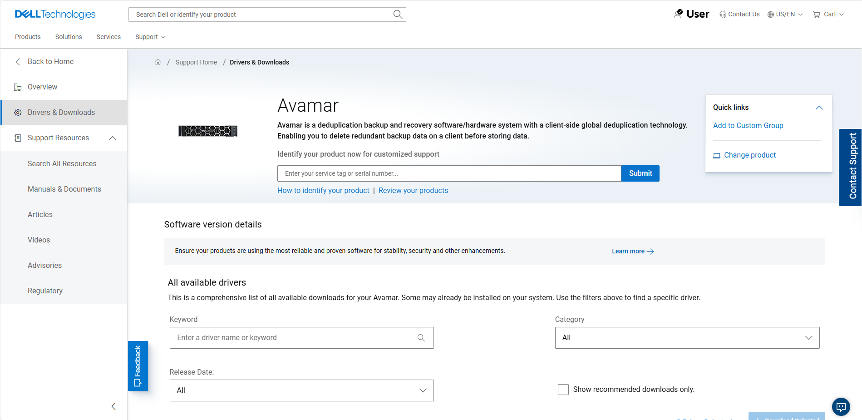Select the Products menu item
The height and width of the screenshot is (420, 862).
click(28, 37)
